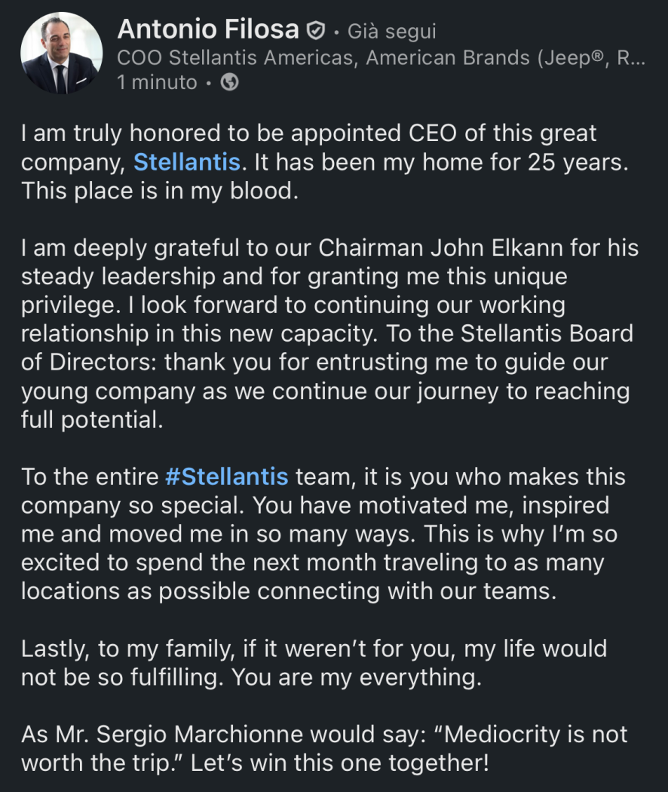Open Antonio Filosa's profile photo

pos(61,54)
